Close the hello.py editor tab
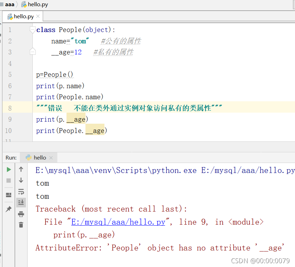Screen dimensions: 295x267 [x=38, y=16]
